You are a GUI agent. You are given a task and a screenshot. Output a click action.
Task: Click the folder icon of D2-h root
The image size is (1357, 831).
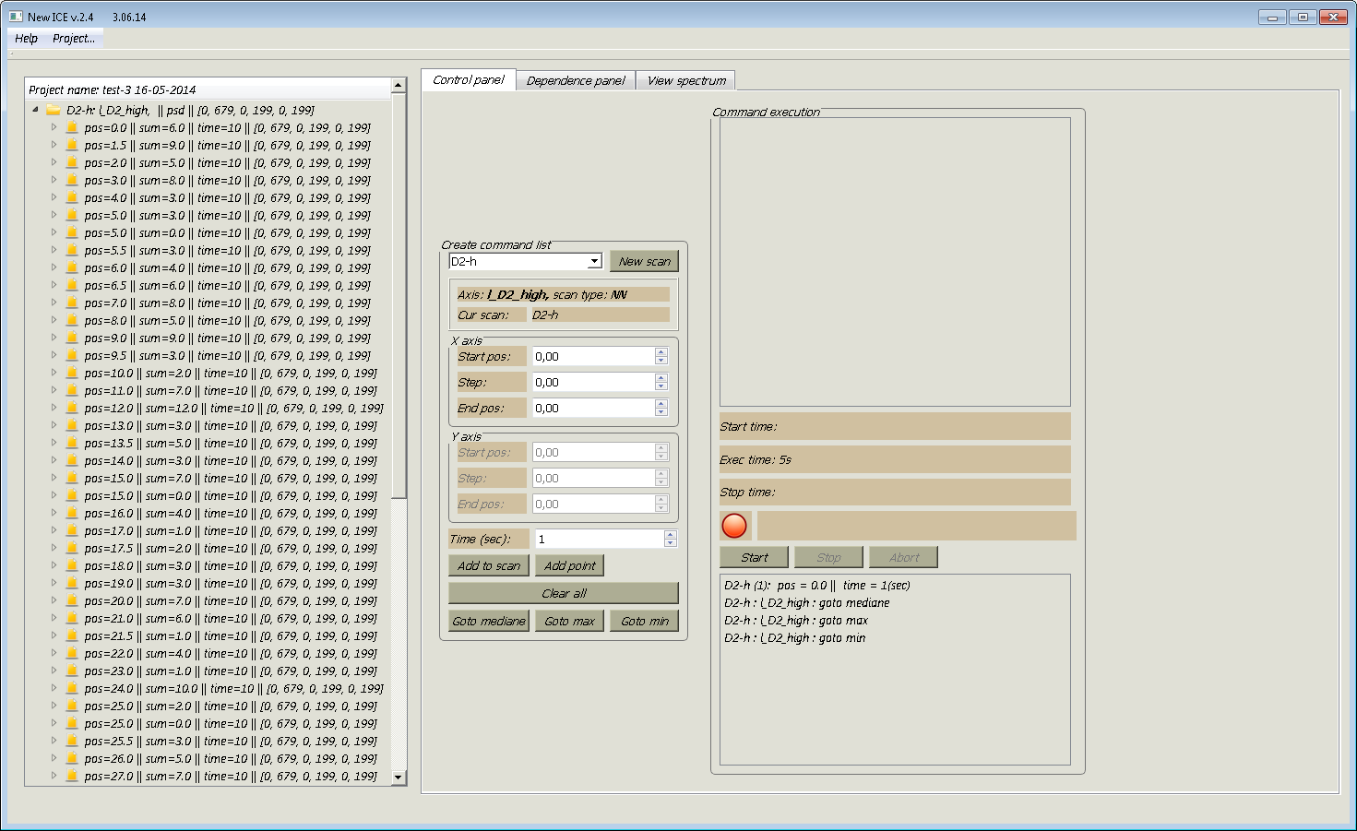[54, 110]
